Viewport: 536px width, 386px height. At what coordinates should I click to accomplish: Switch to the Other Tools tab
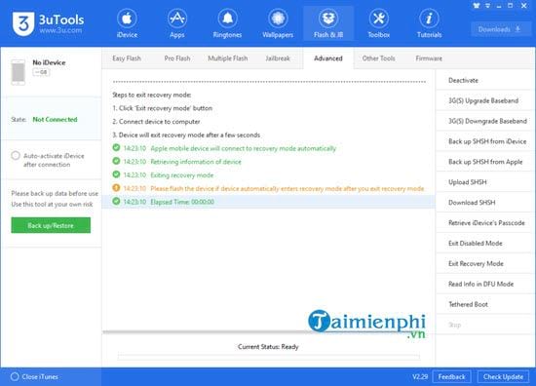point(379,58)
